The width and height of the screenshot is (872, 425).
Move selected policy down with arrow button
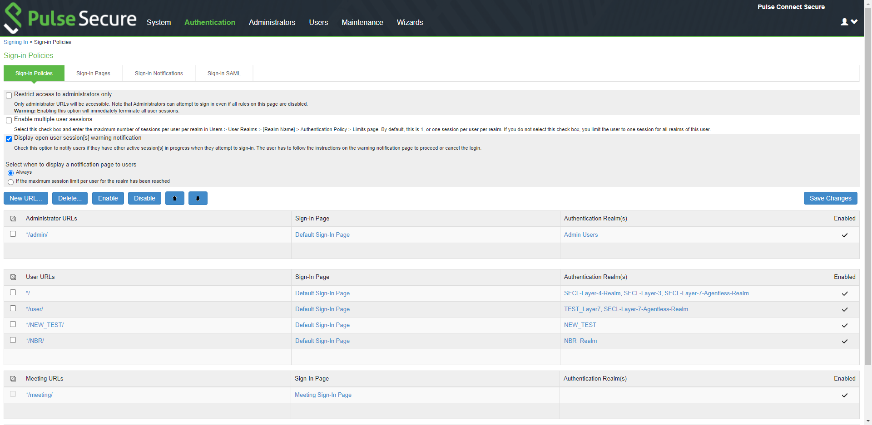pyautogui.click(x=198, y=199)
